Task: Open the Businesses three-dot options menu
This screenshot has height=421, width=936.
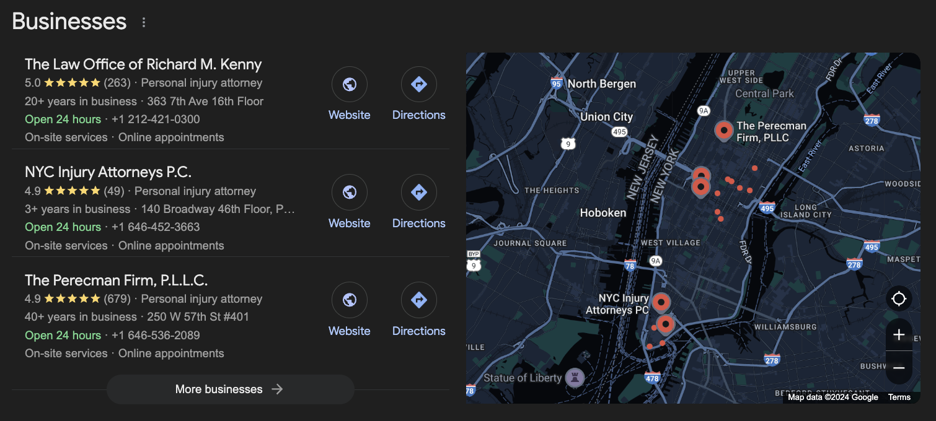Action: click(x=144, y=22)
